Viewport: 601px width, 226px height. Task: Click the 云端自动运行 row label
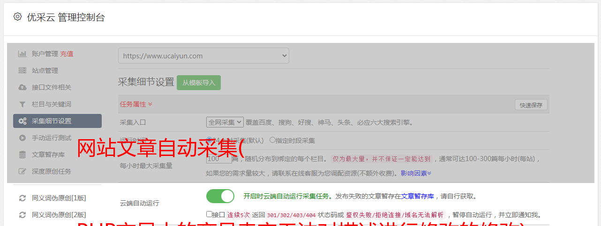pos(140,203)
